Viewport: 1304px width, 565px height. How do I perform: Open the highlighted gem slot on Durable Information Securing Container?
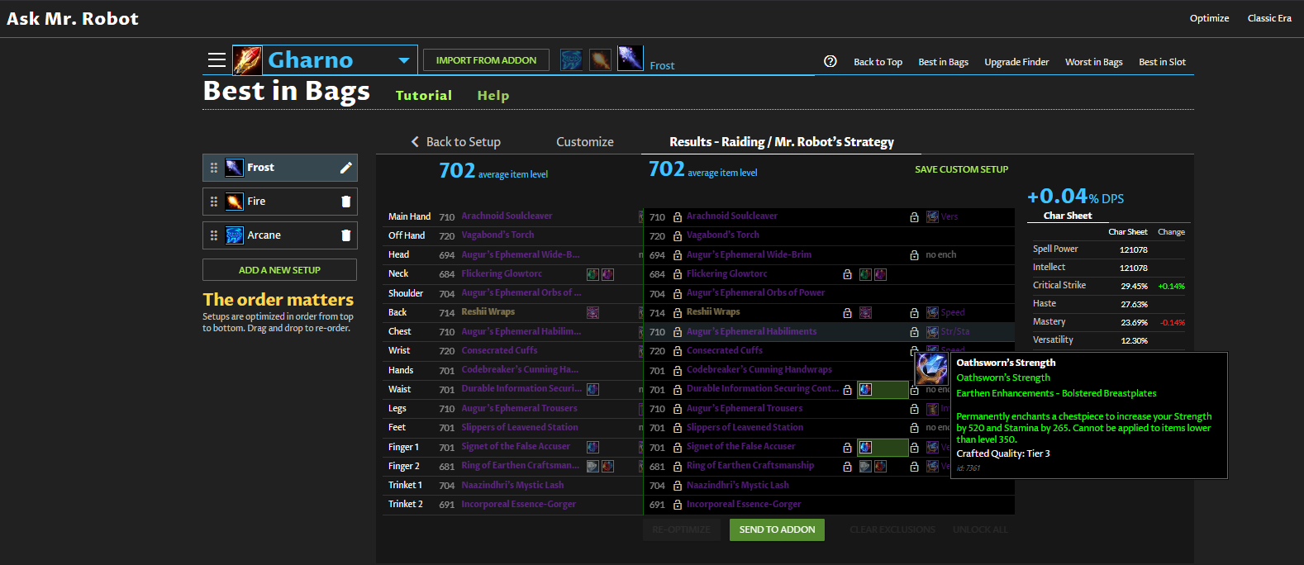(883, 389)
